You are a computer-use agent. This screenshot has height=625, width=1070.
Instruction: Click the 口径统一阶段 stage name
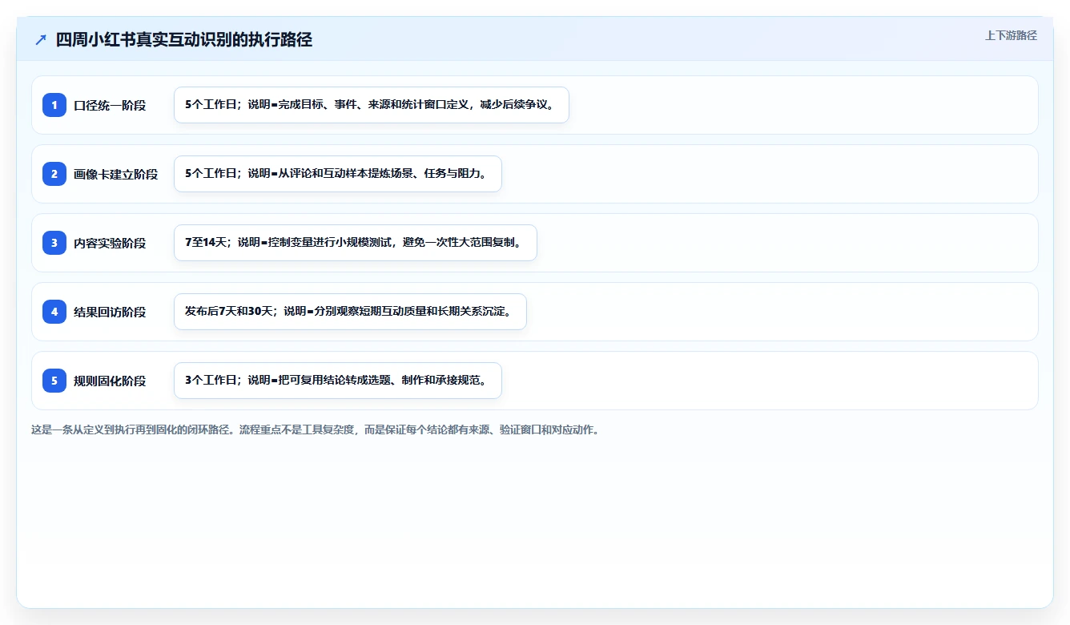pos(110,105)
